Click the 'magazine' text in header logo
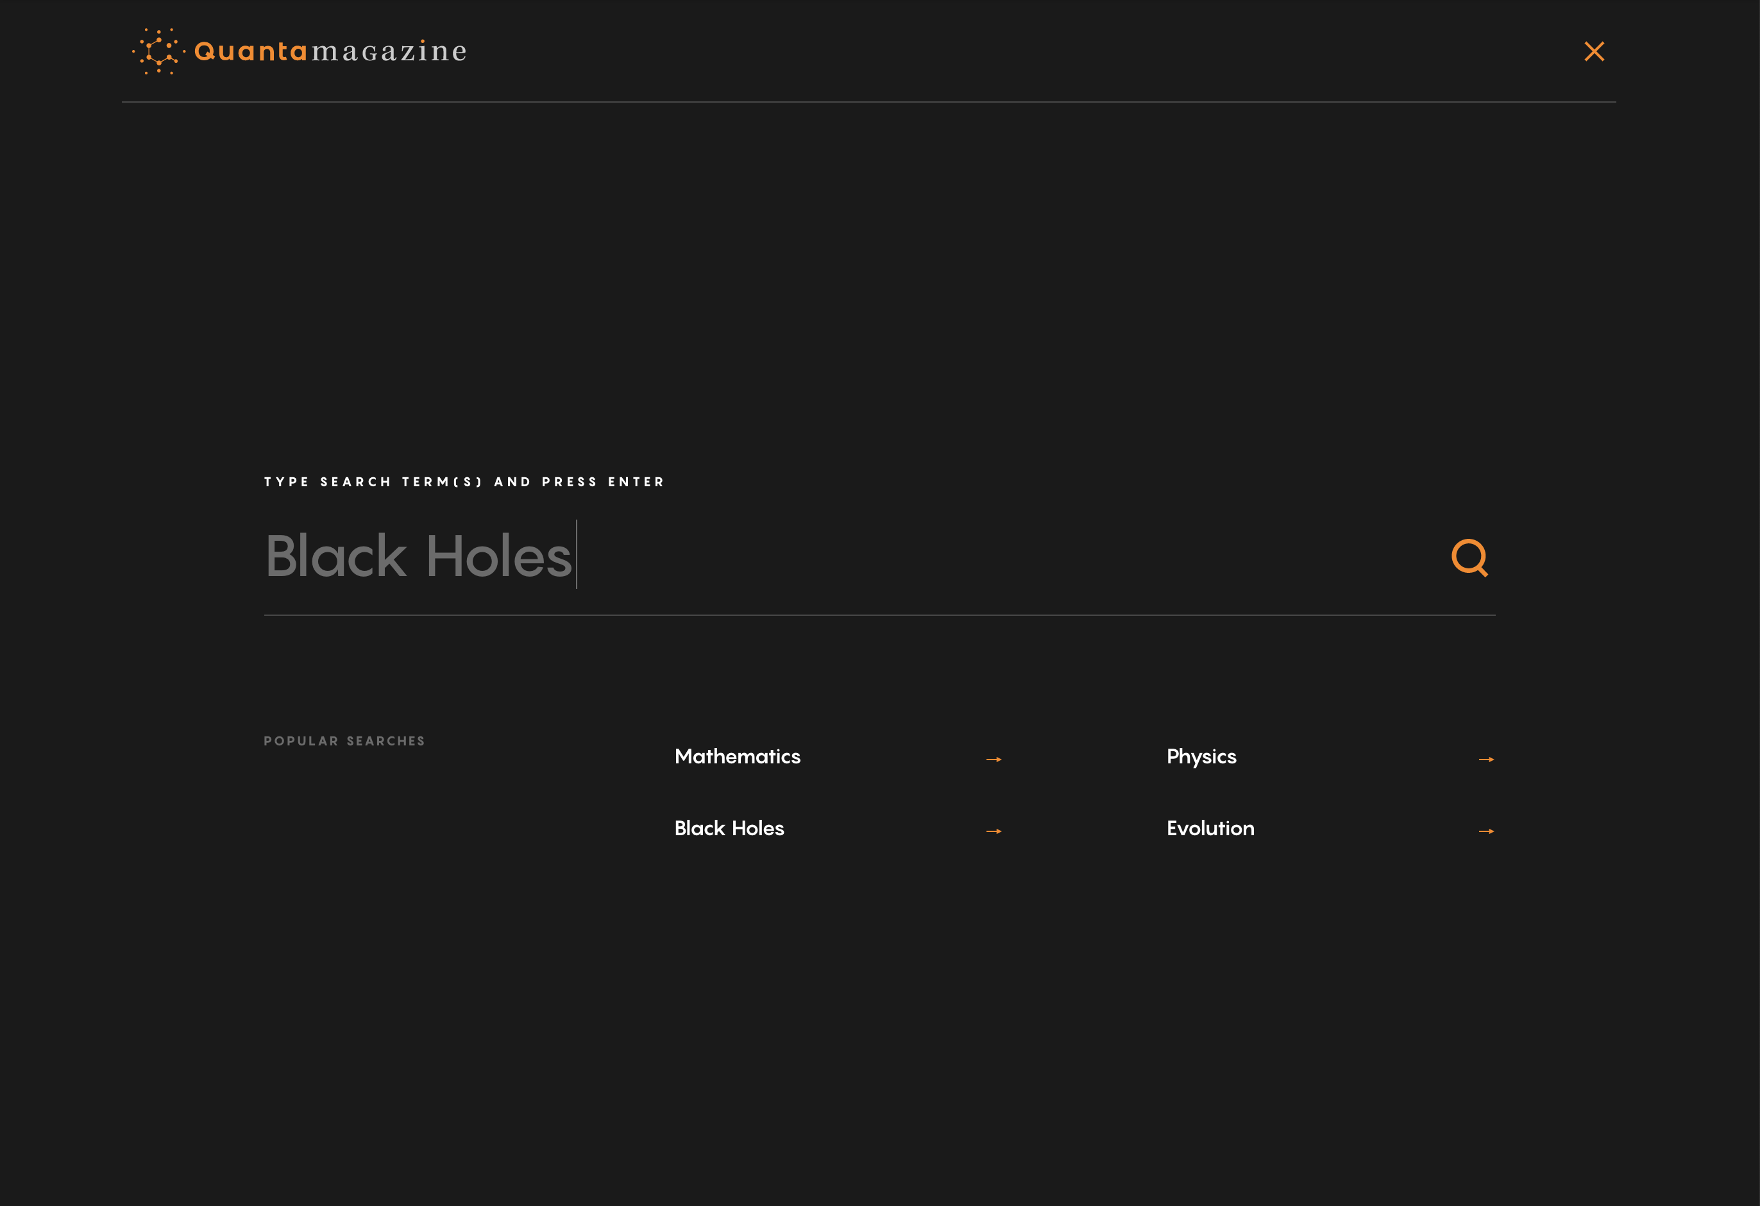 pyautogui.click(x=389, y=51)
